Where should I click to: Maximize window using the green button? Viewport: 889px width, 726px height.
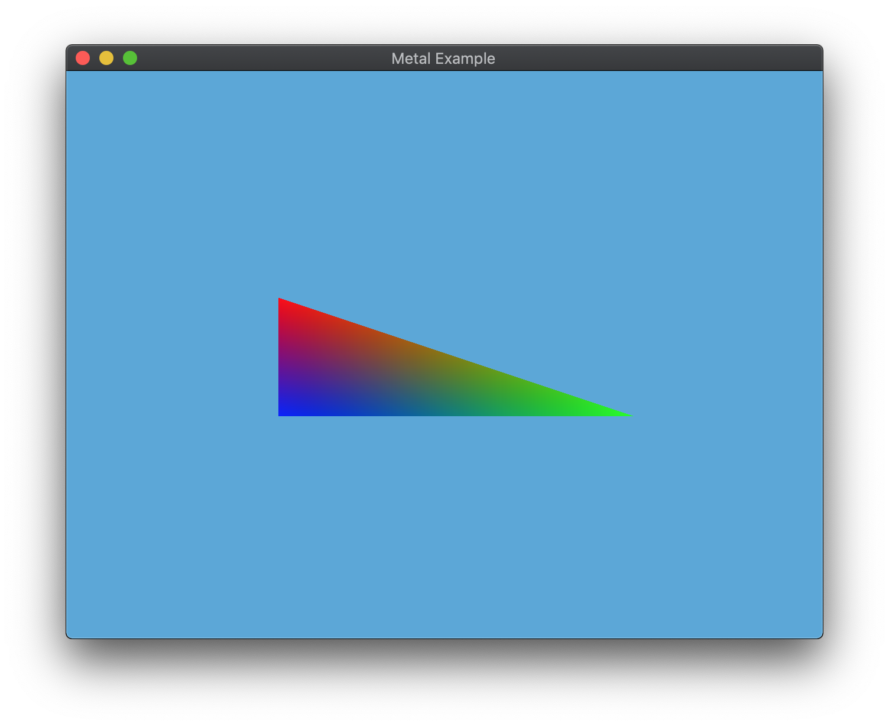pos(130,58)
